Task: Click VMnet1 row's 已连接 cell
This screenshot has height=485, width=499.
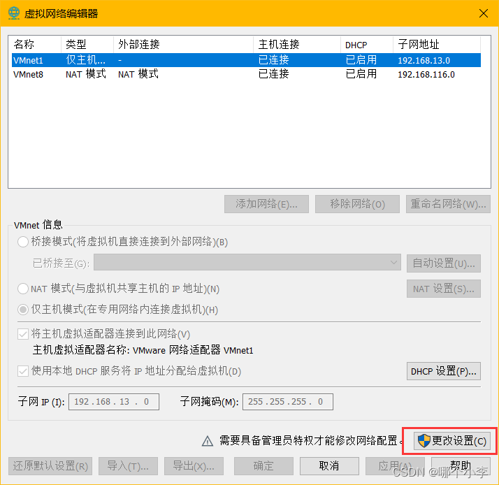Action: coord(274,60)
